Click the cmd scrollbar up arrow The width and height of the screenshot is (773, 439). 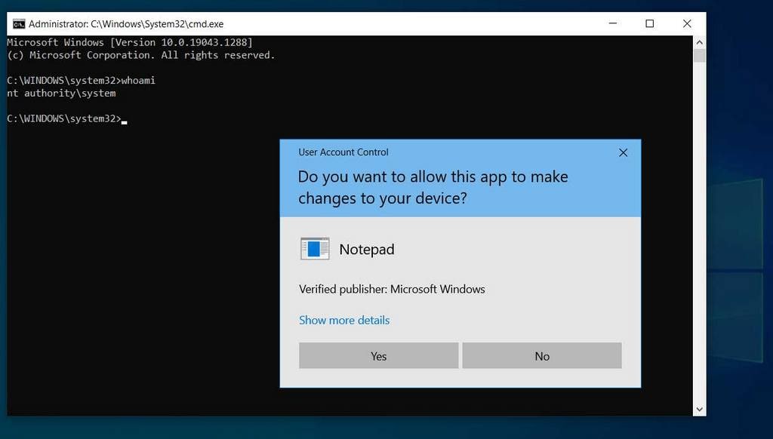(x=699, y=42)
